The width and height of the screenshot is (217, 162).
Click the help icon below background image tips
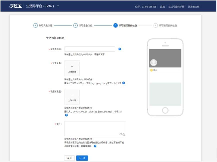(x=66, y=115)
